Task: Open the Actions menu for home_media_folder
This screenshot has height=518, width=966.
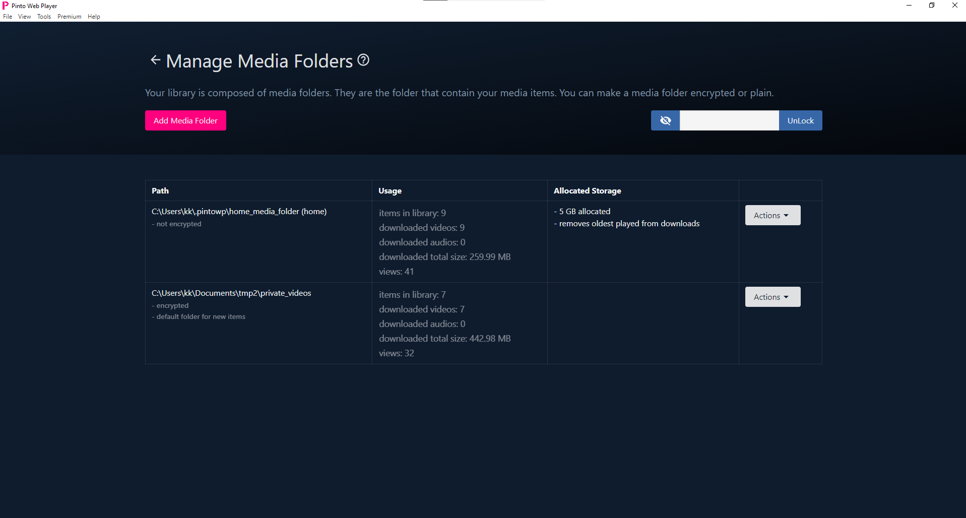Action: pyautogui.click(x=772, y=215)
